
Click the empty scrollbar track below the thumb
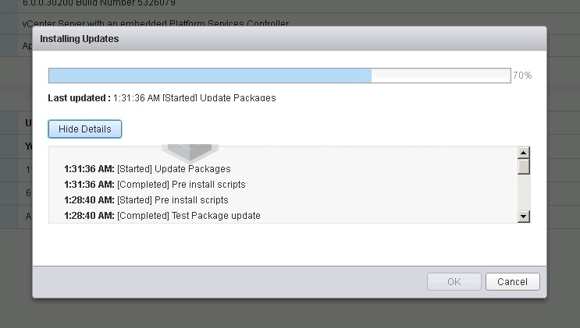tap(524, 192)
